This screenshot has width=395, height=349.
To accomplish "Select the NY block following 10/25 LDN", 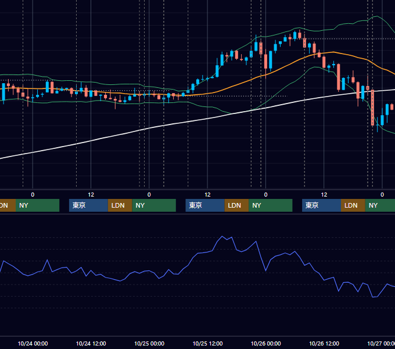I will coord(271,205).
